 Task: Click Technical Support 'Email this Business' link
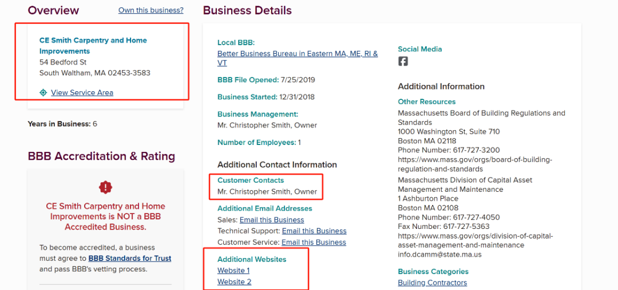[x=314, y=231]
